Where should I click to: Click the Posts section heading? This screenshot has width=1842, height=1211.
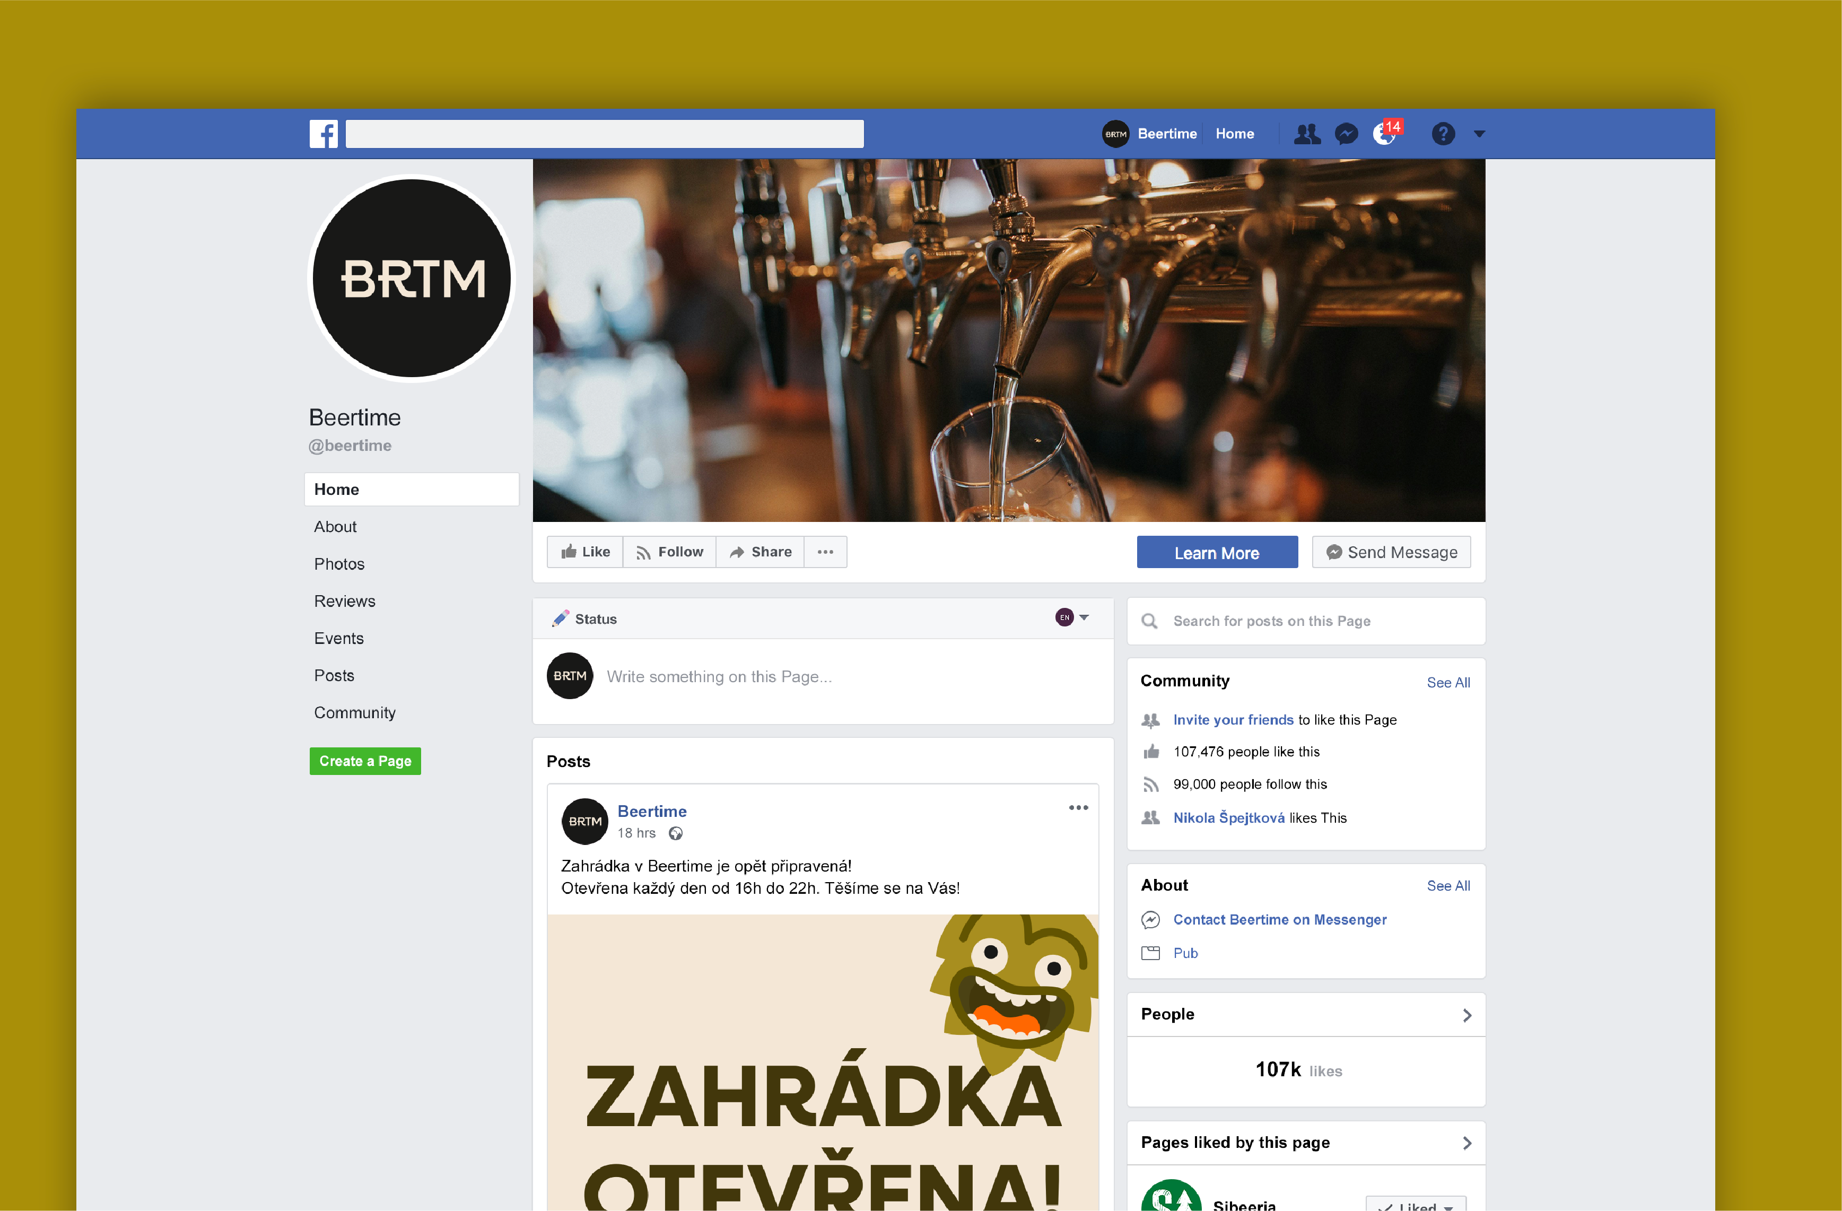click(568, 761)
